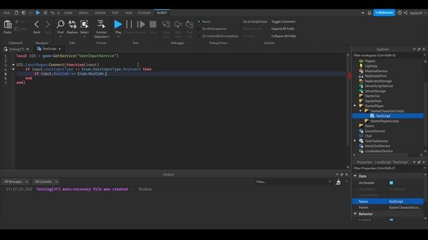Click the Name property value field
Viewport: 428px width, 240px height.
pyautogui.click(x=405, y=201)
